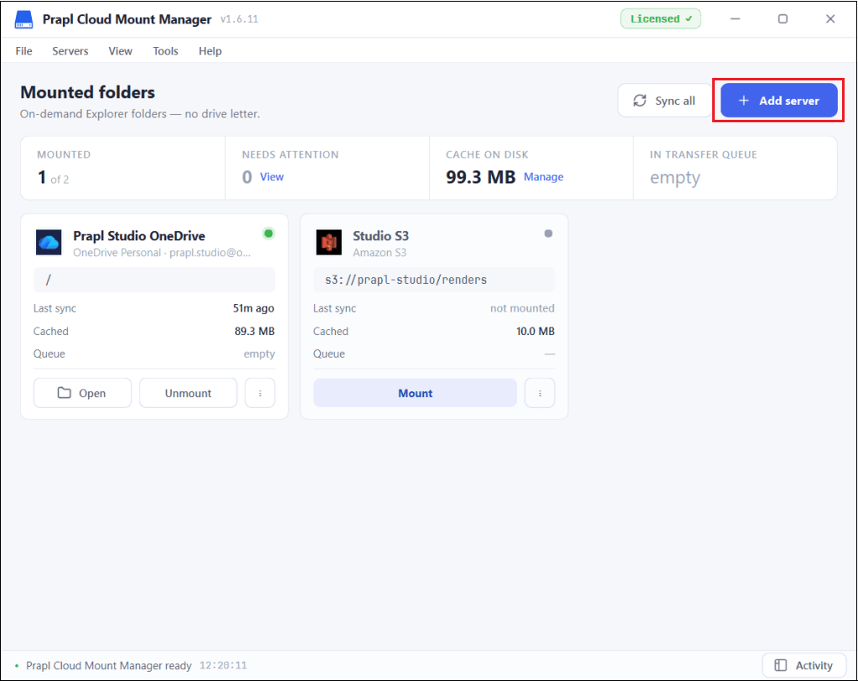Screen dimensions: 858x681
Task: Click the Studio S3 card title
Action: pos(381,236)
